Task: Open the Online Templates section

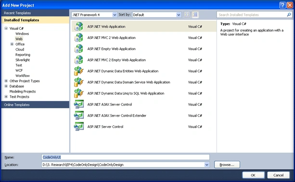Action: coord(35,104)
